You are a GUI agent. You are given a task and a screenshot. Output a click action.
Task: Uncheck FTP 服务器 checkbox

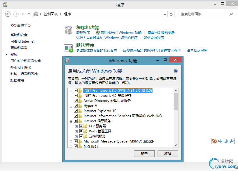click(81, 126)
